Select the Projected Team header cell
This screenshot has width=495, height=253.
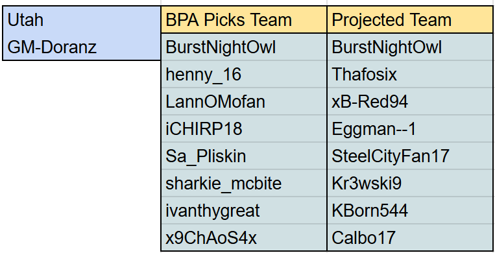pos(410,19)
